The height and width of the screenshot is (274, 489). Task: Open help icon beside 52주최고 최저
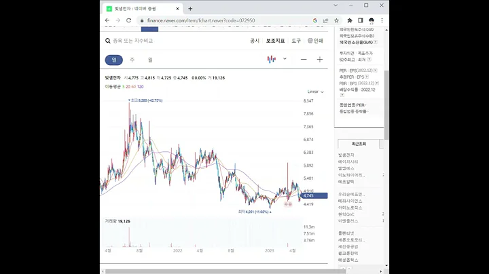click(x=369, y=60)
